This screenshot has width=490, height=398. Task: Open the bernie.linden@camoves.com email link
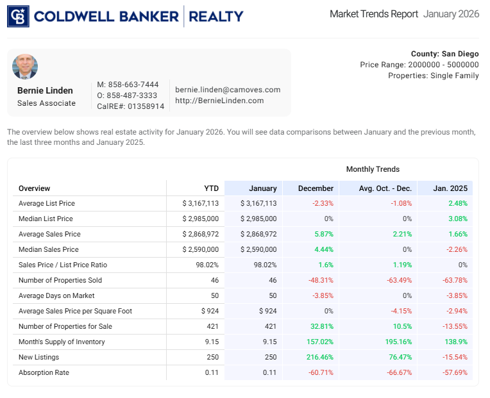[228, 90]
